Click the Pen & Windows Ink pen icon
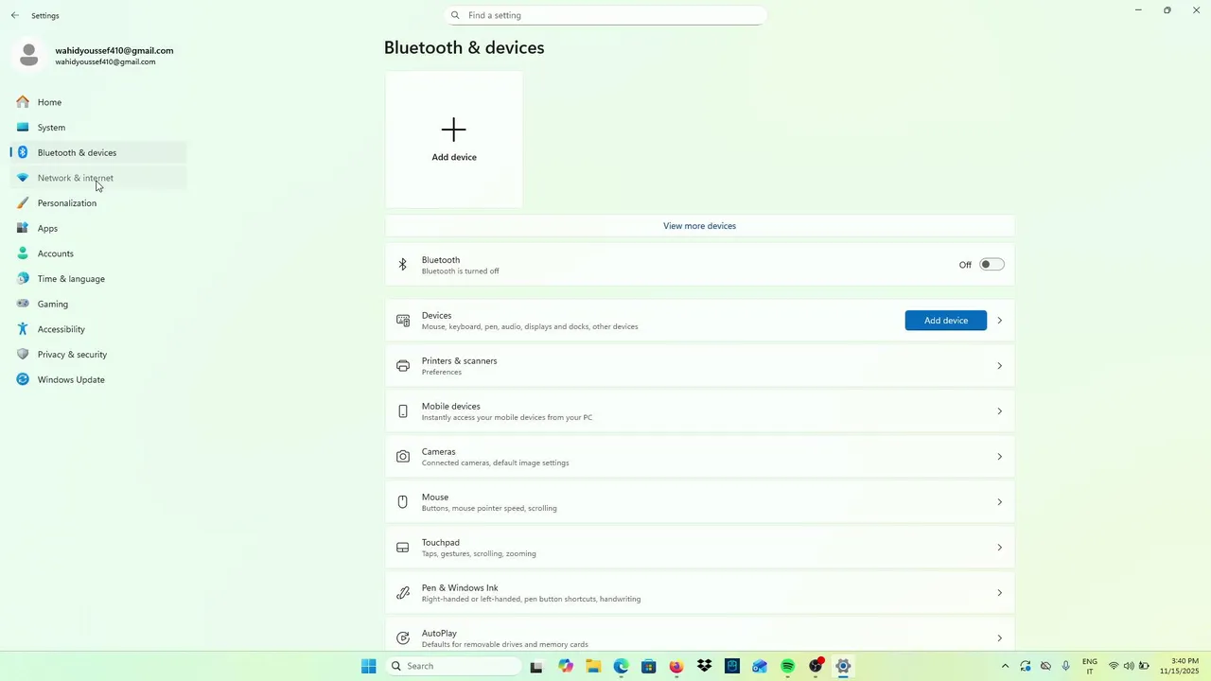 click(x=403, y=593)
